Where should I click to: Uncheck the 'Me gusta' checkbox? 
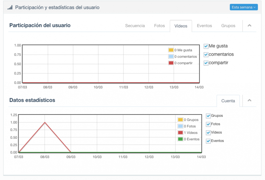206,46
